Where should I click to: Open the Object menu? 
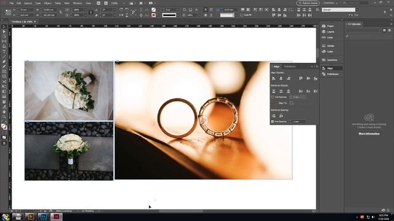pos(48,3)
